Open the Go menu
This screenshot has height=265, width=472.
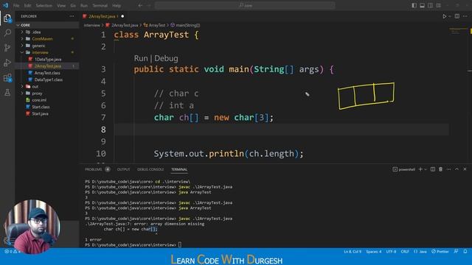pos(73,5)
